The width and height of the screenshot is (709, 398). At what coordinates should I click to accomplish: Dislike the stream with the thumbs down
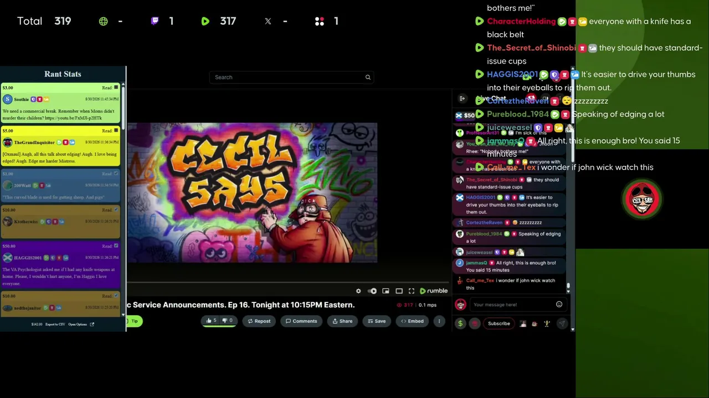[x=228, y=321]
